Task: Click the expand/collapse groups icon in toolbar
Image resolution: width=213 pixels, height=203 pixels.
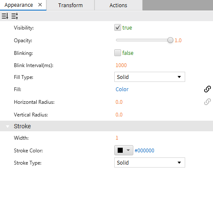Action: point(15,16)
